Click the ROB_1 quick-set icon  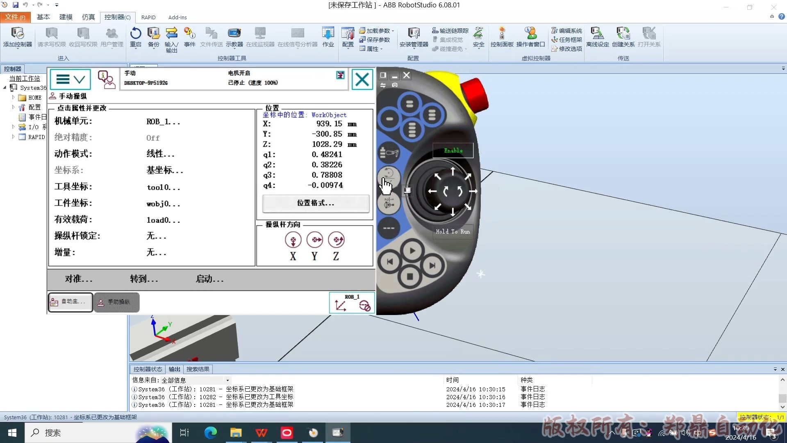coord(352,303)
